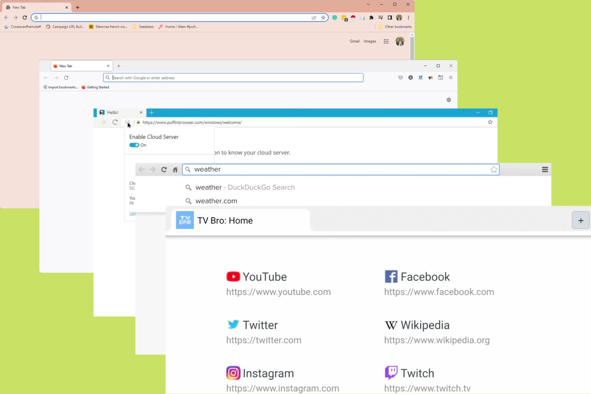Click the home icon beside weather search bar
This screenshot has height=394, width=591.
tap(175, 170)
